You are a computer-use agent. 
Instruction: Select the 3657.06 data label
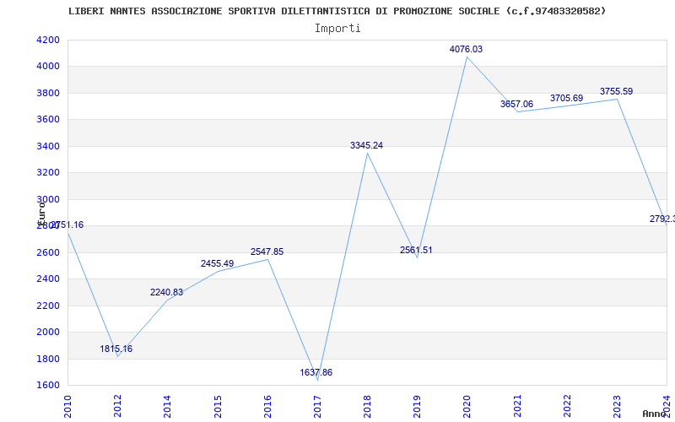(x=516, y=104)
